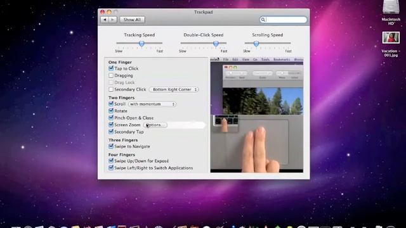Toggle the Screen Zoom checkbox
The width and height of the screenshot is (406, 228).
click(x=111, y=125)
